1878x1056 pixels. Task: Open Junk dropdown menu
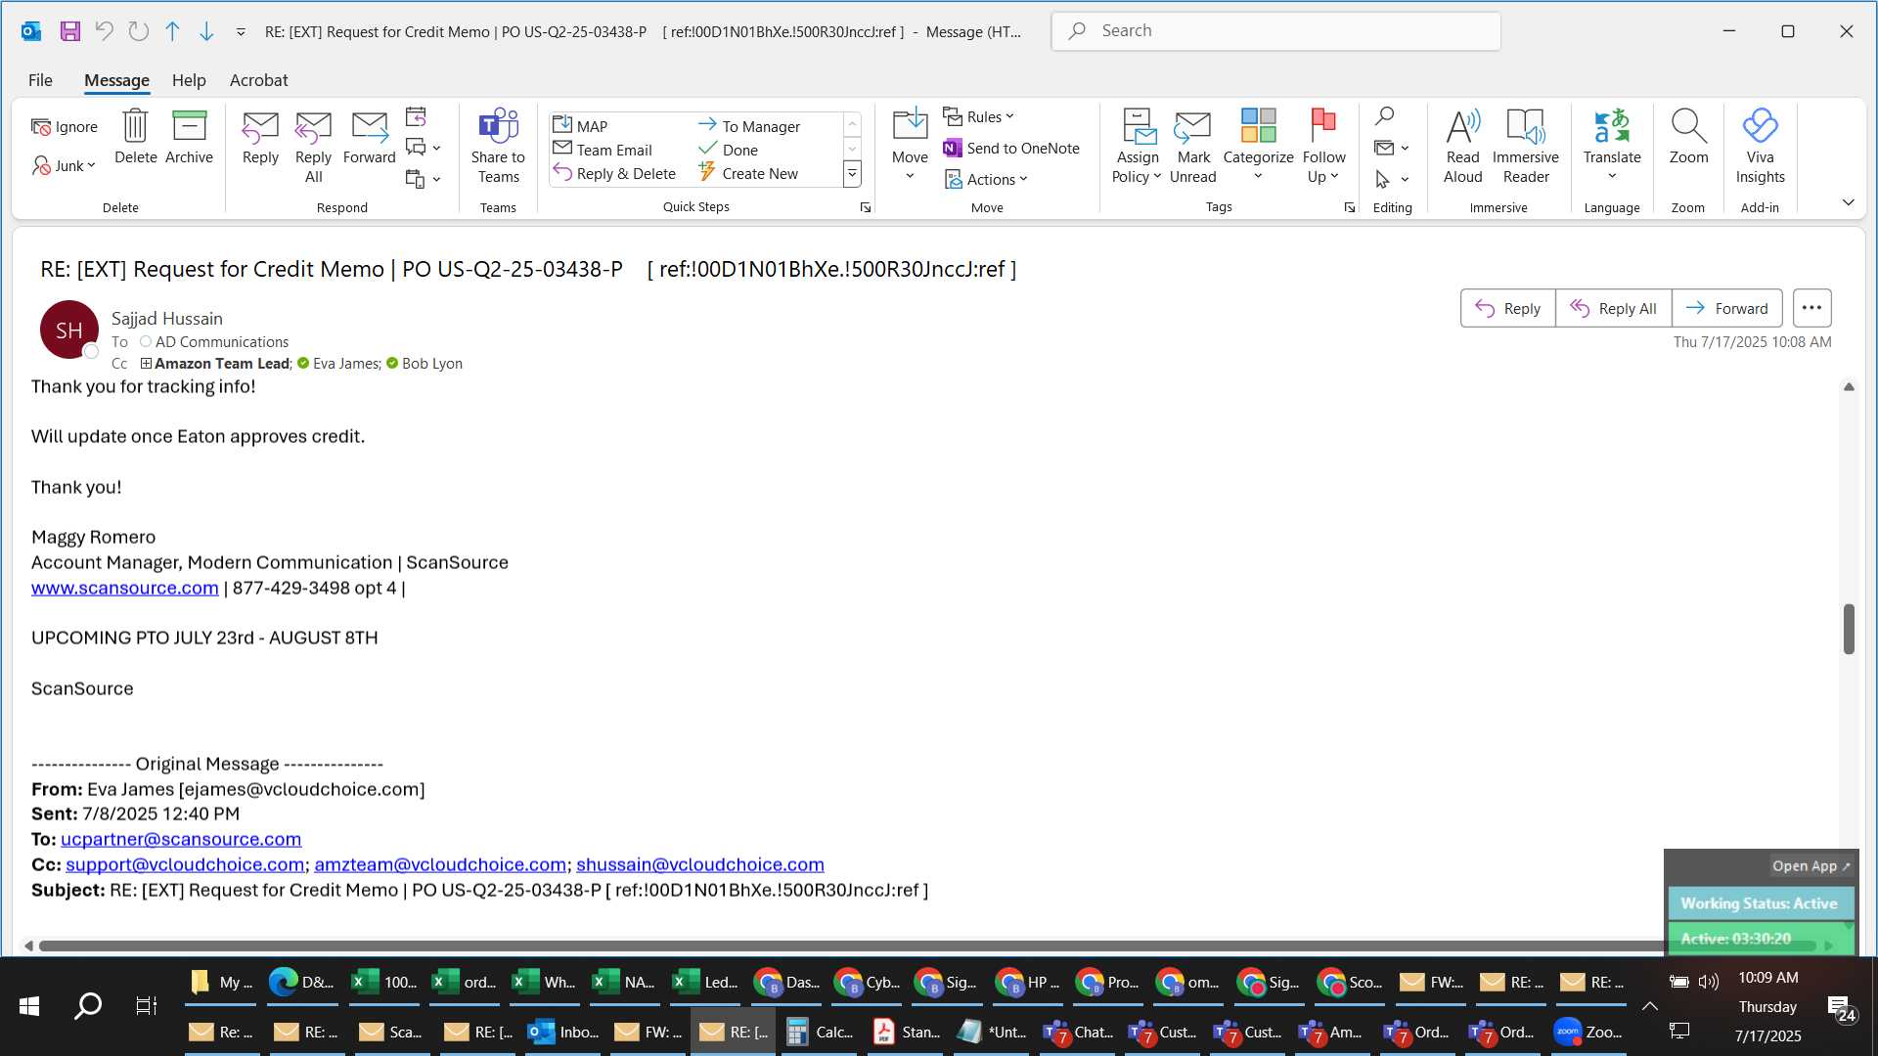coord(65,165)
